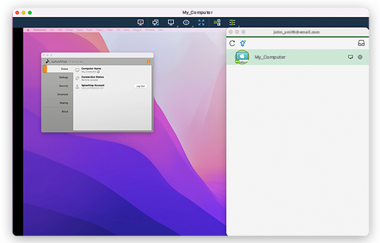Open the Status tab in Splashtop Streamer
Screen dimensions: 380x243
[58, 69]
